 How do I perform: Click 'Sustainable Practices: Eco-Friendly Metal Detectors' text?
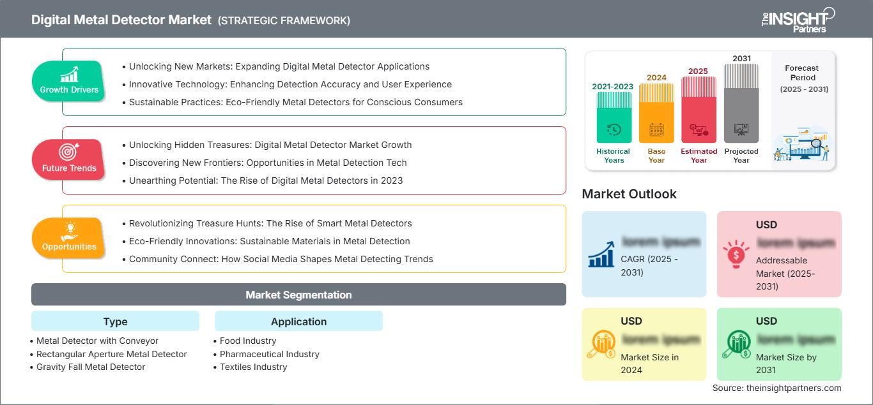click(296, 102)
